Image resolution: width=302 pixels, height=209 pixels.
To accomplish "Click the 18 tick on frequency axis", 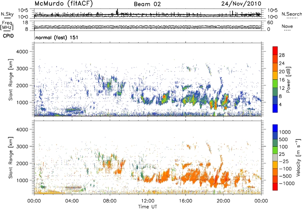I will [25, 23].
